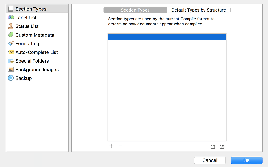Switch to the Section Types tab
The image size is (268, 167).
135,10
